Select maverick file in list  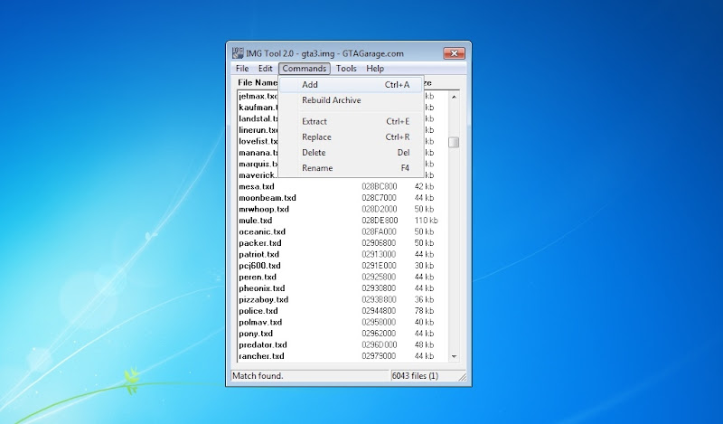(x=258, y=175)
